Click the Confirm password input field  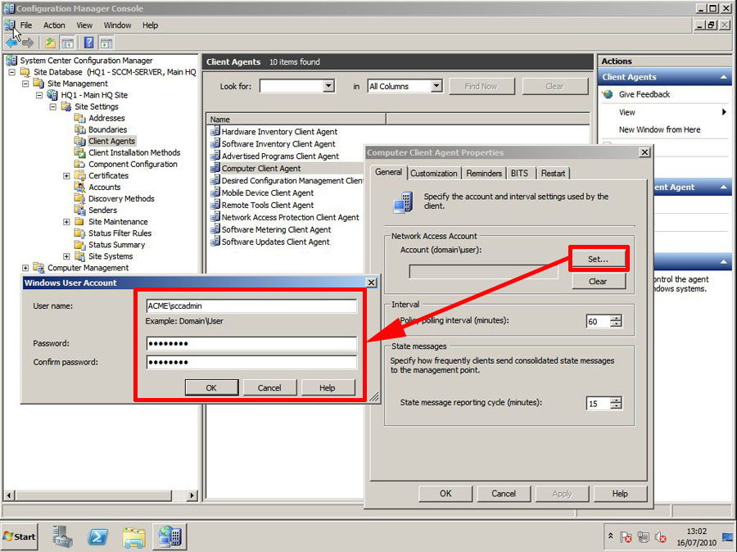(251, 362)
